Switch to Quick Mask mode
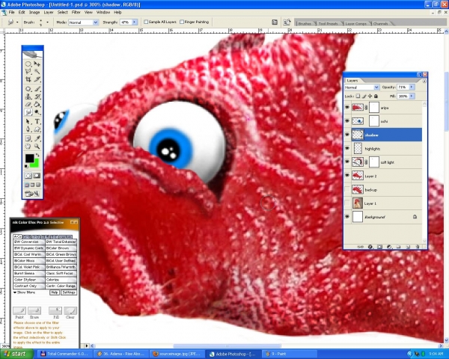449x359 pixels. point(37,176)
